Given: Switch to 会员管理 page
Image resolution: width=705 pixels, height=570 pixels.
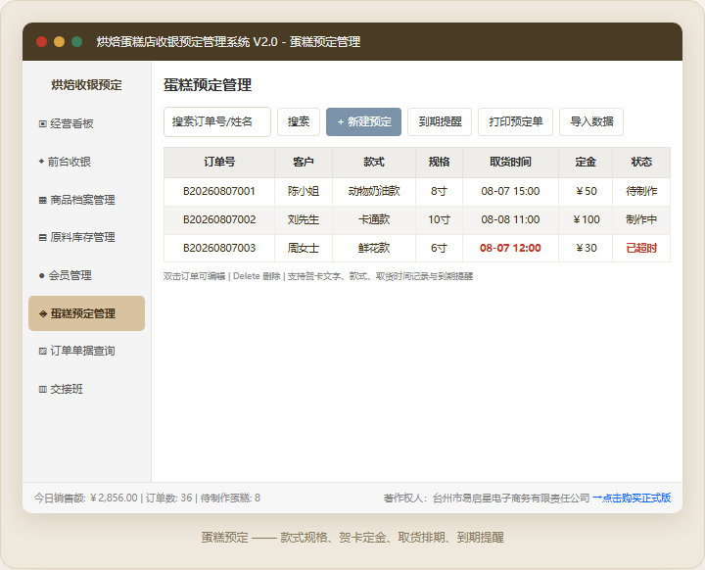Looking at the screenshot, I should click(x=86, y=276).
